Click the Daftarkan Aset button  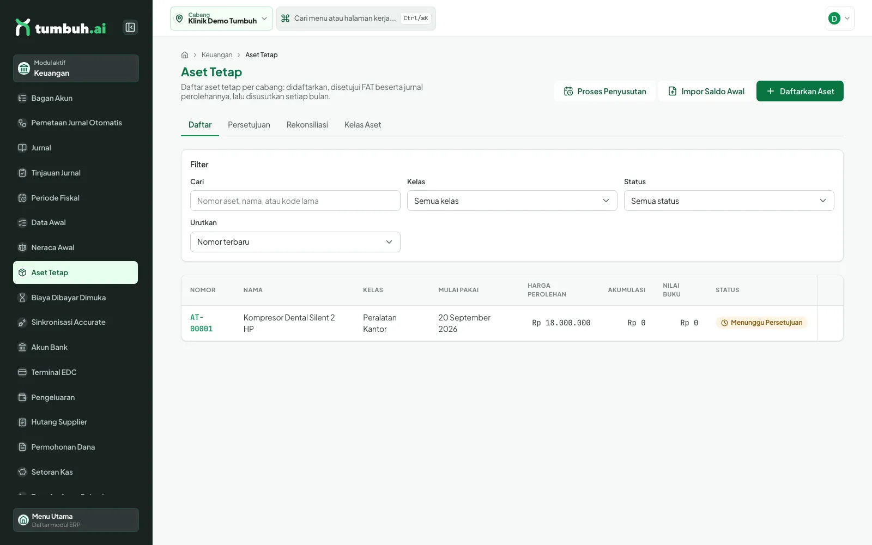pos(800,91)
